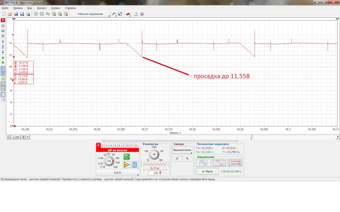
Task: Click the third waveform icon with circles
Action: pyautogui.click(x=48, y=14)
